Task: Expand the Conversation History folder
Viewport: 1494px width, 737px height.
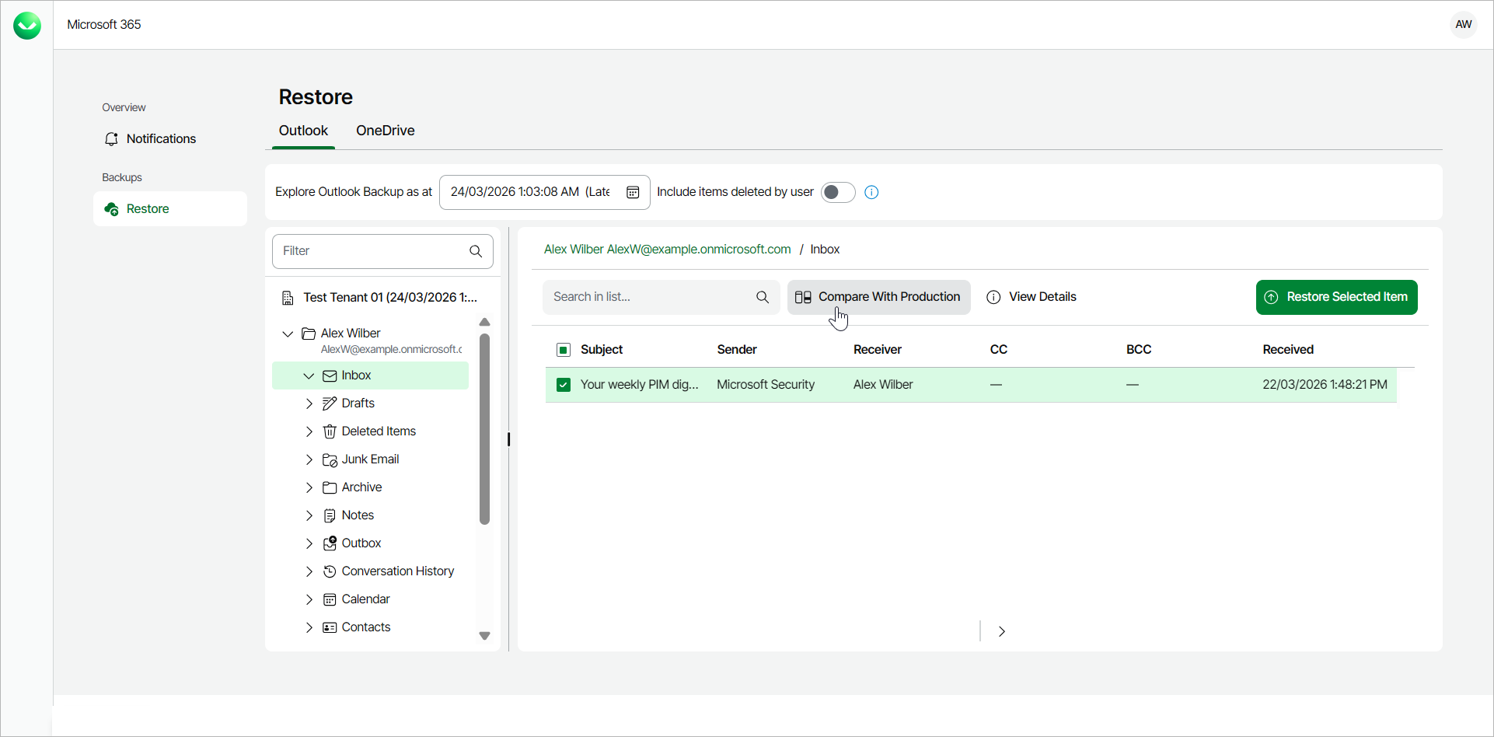Action: point(309,571)
